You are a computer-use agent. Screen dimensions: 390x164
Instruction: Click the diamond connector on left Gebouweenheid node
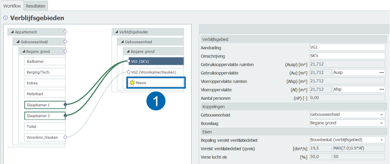click(x=65, y=42)
